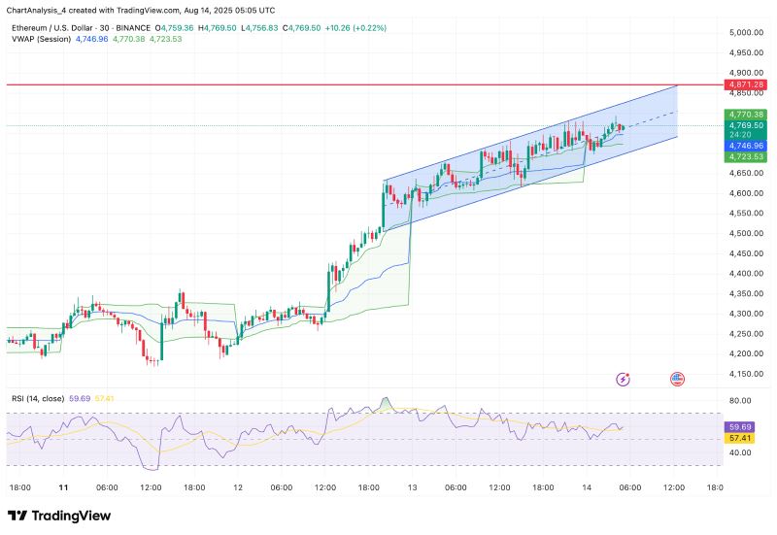Click the green 4,770.38 upper band tag
The height and width of the screenshot is (535, 777).
[744, 115]
